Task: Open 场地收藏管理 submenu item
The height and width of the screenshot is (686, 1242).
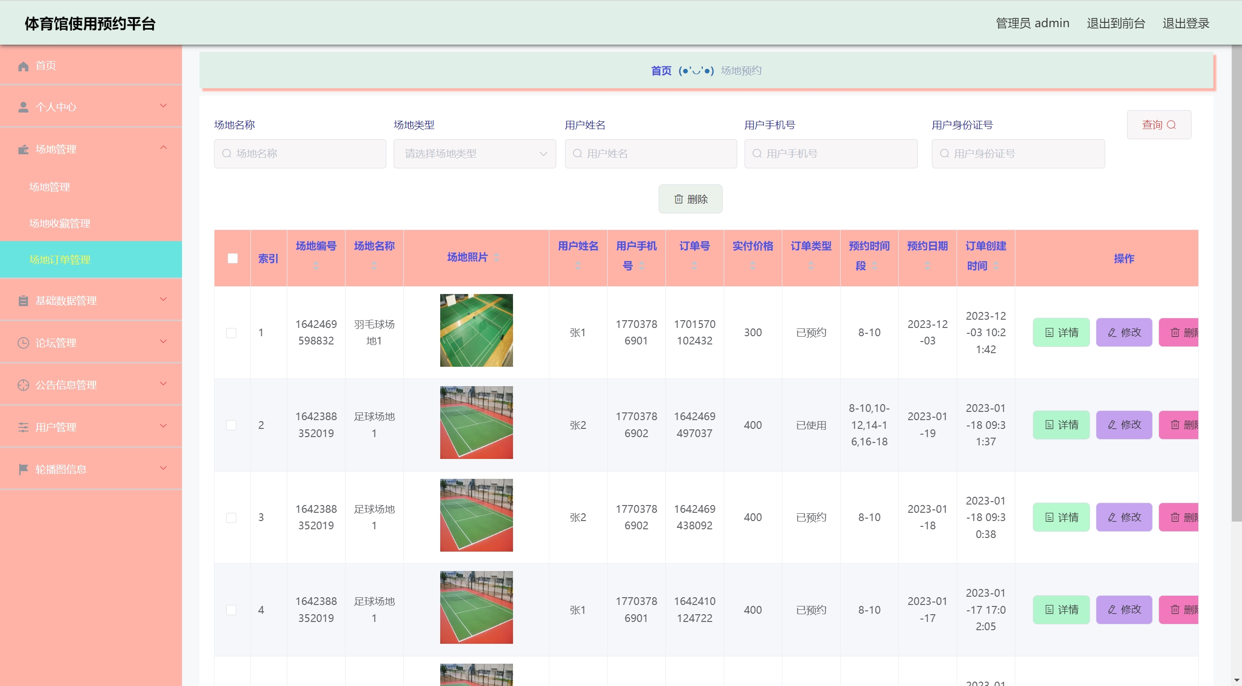Action: click(60, 223)
